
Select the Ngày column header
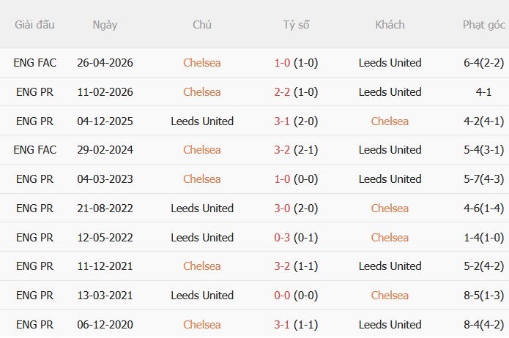pos(105,25)
